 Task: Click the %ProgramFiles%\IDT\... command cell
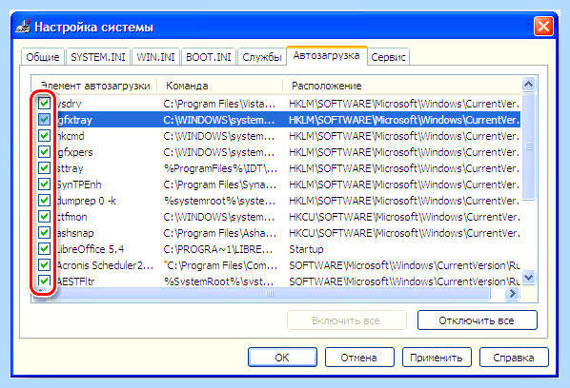220,168
